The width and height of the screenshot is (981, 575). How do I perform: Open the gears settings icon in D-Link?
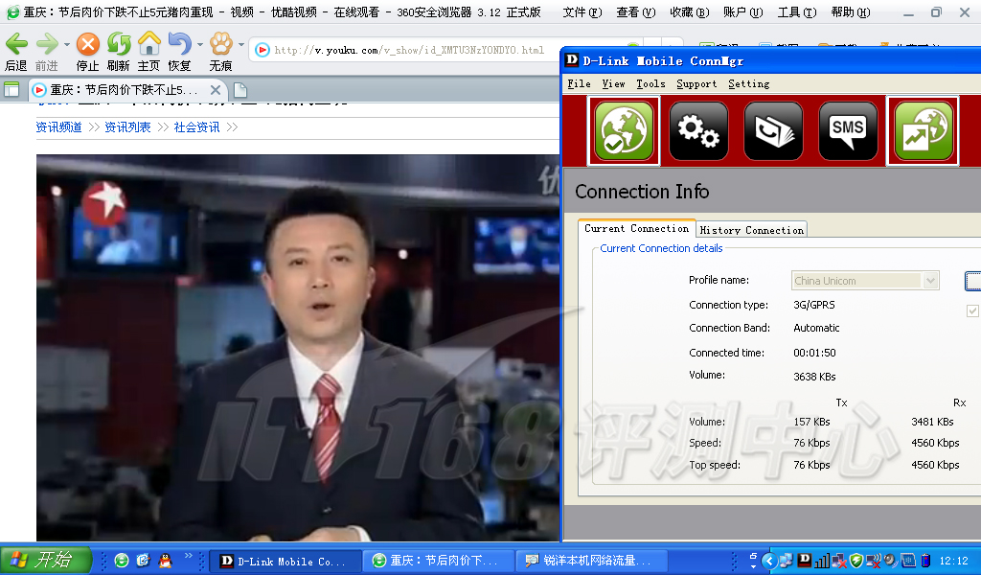tap(697, 131)
